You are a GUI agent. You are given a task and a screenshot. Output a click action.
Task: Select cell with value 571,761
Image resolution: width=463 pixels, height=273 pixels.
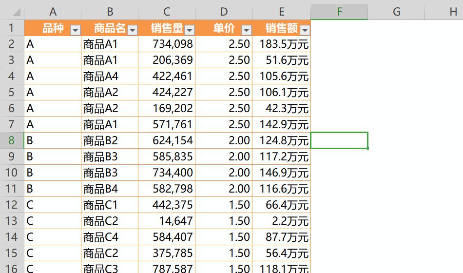pos(167,124)
